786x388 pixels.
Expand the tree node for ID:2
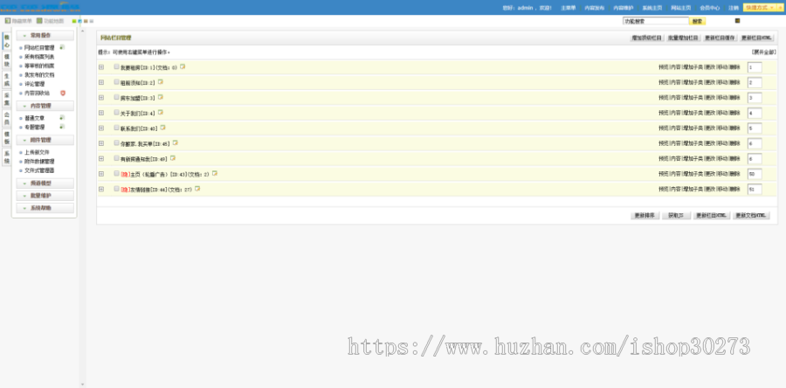point(101,82)
